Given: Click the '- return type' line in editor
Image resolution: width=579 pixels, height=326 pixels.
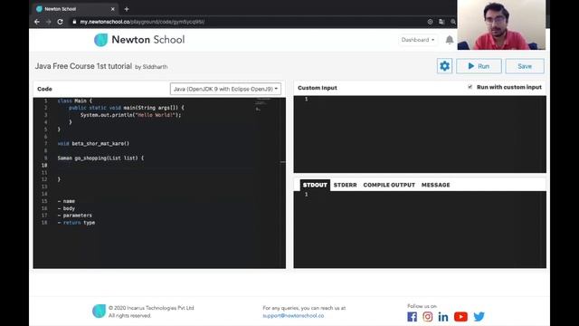Looking at the screenshot, I should click(76, 223).
